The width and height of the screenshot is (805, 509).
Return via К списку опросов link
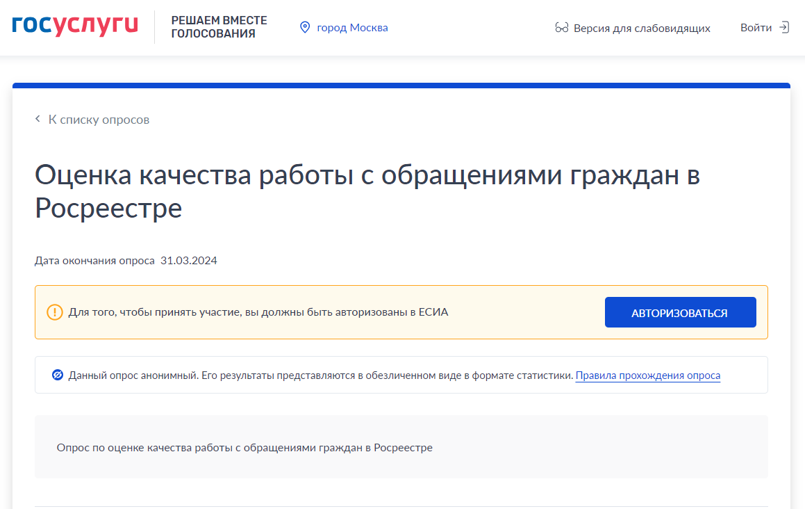pyautogui.click(x=99, y=120)
